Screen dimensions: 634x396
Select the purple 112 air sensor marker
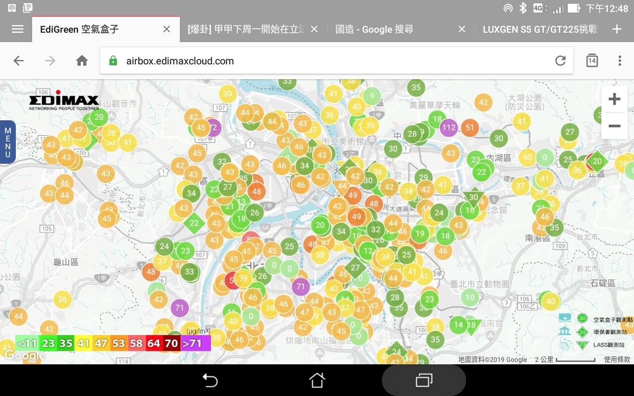tap(449, 128)
